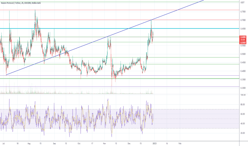Click the 2023 date label
248x146 pixels.
(x=155, y=143)
